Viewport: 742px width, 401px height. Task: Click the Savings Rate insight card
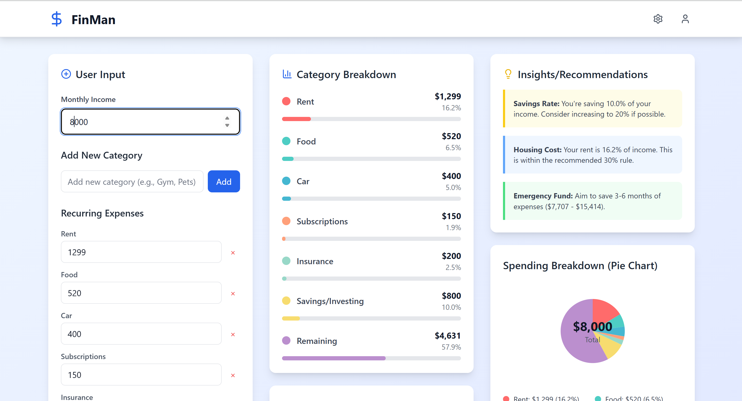pos(593,109)
